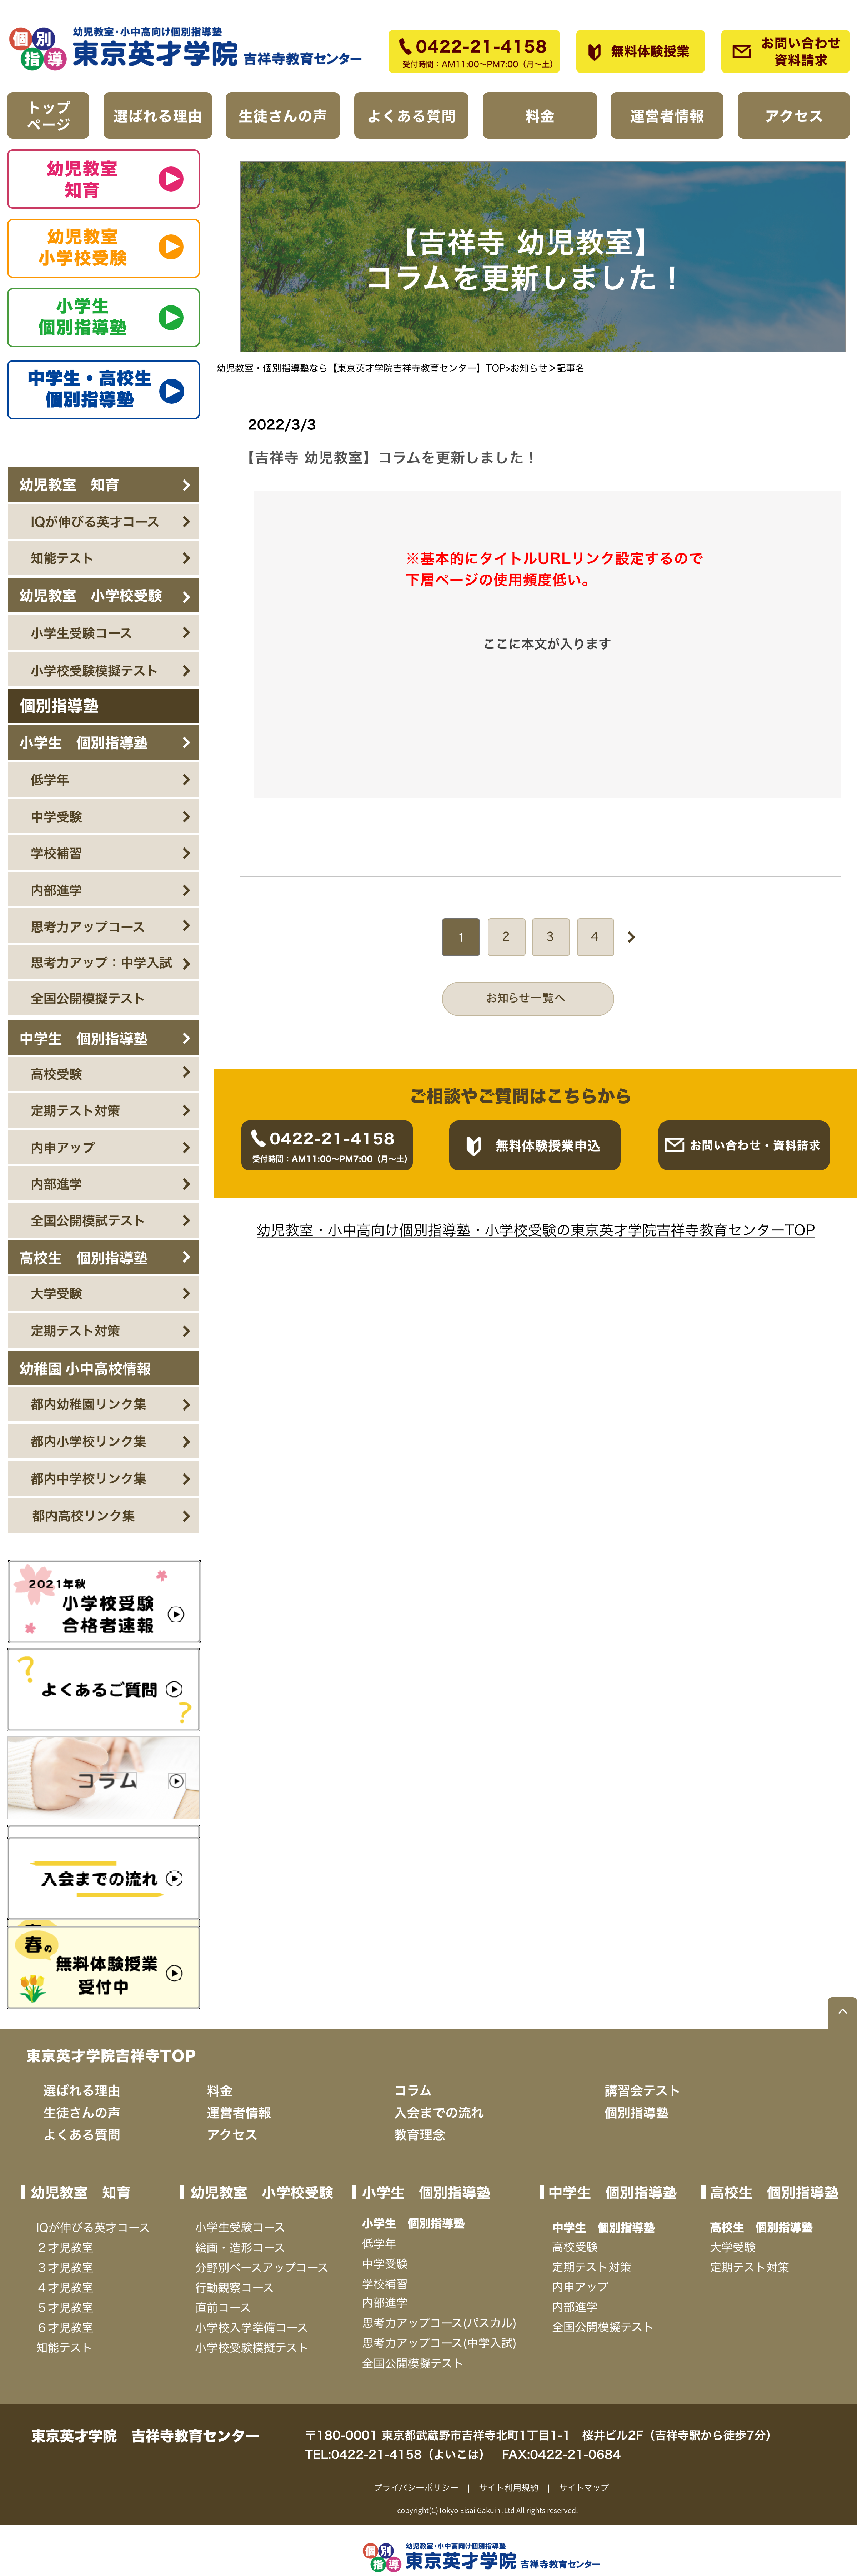Click green play icon on 小学生 個別指導塾 banner
This screenshot has height=2576, width=857.
(x=171, y=317)
